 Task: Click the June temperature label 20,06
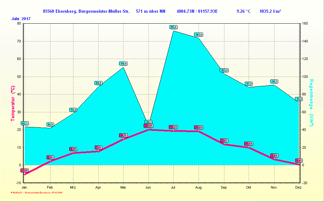coord(148,126)
